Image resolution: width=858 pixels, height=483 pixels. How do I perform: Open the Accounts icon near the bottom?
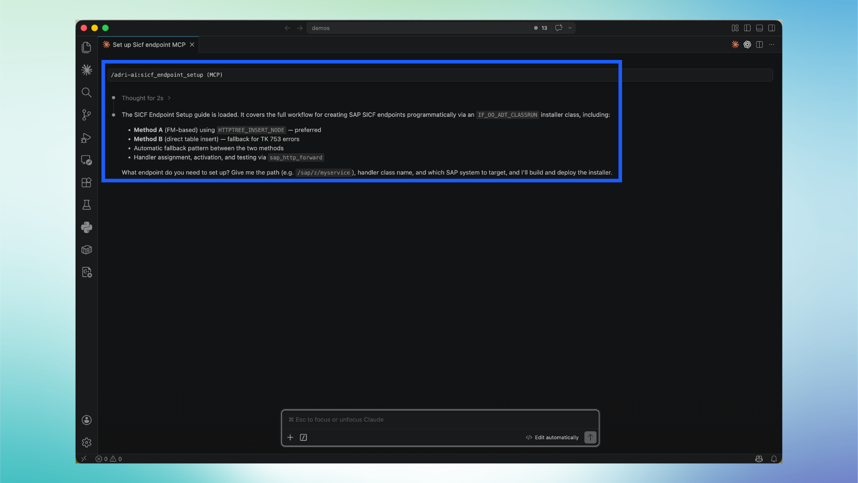click(x=86, y=420)
